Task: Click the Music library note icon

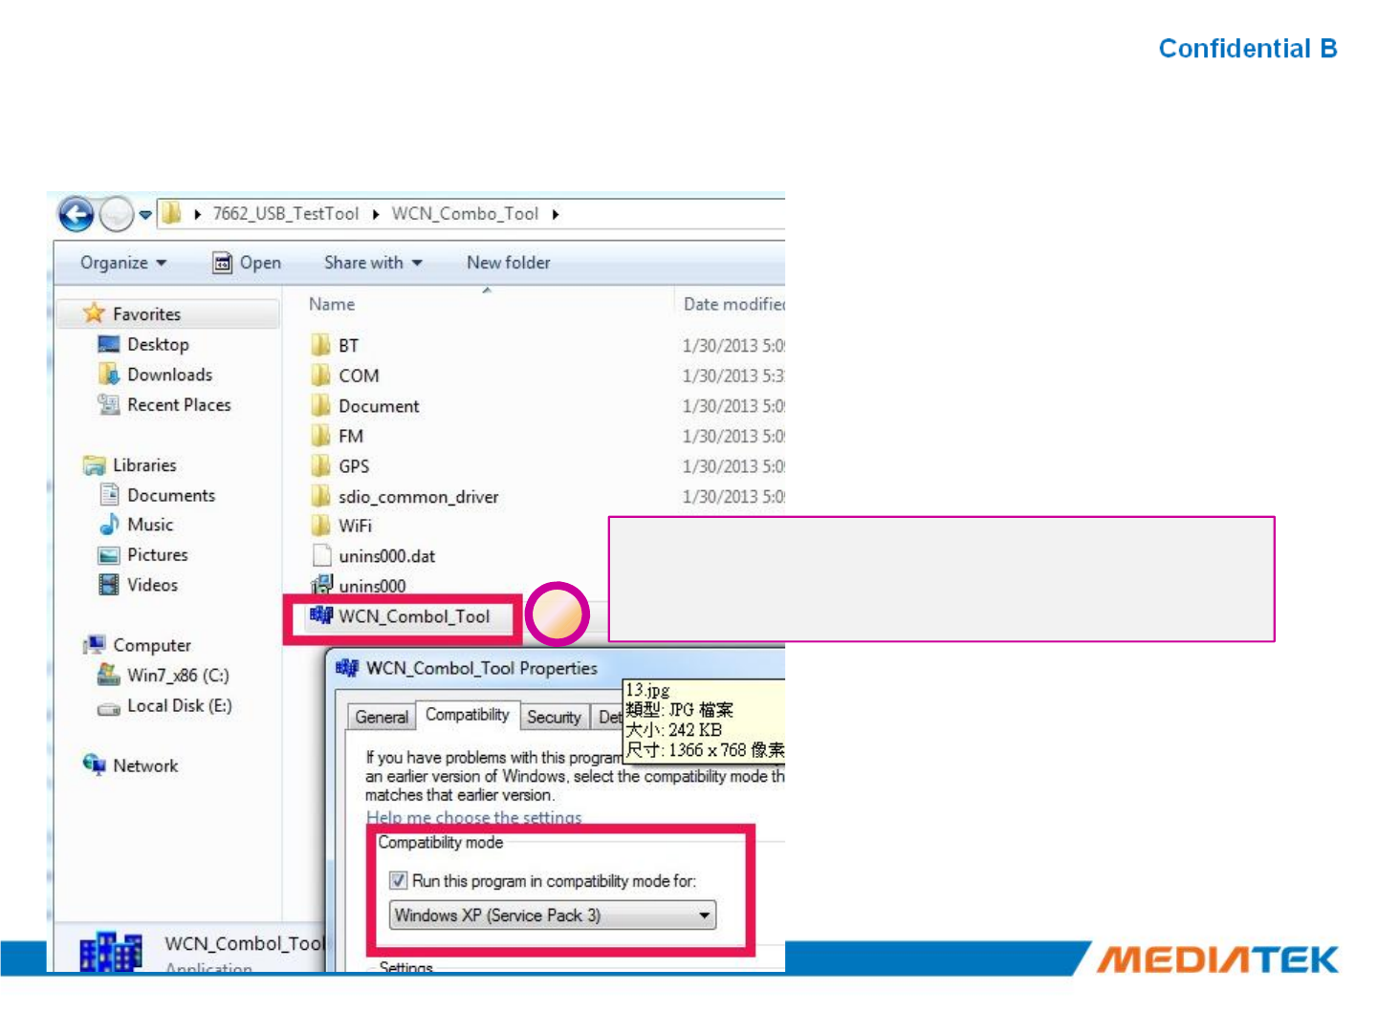Action: (109, 525)
